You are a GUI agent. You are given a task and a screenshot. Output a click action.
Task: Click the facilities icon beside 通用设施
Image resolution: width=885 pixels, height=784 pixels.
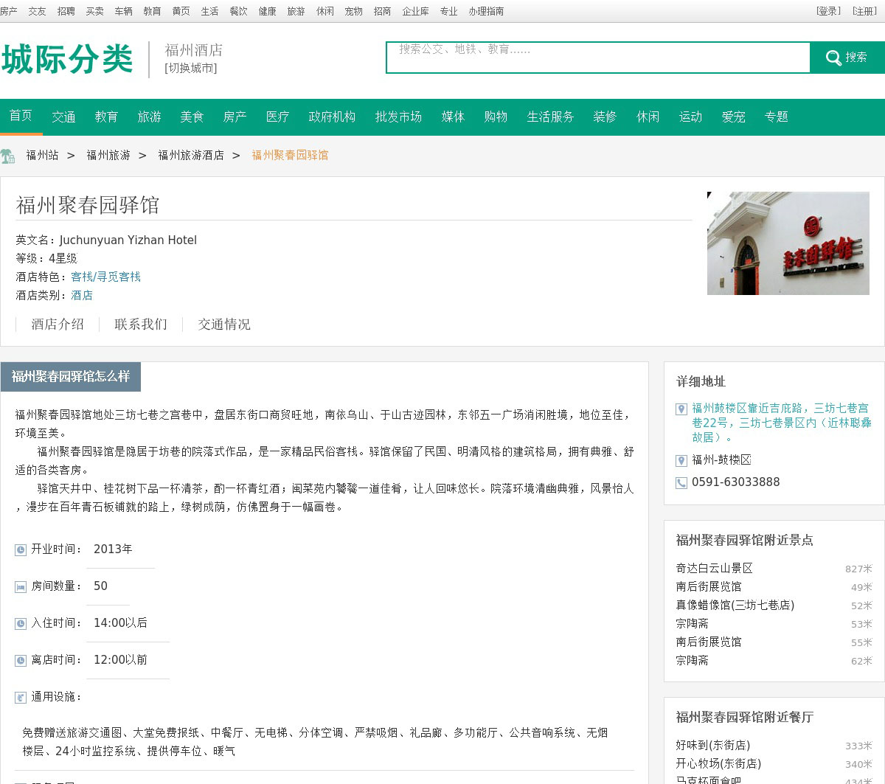point(21,698)
